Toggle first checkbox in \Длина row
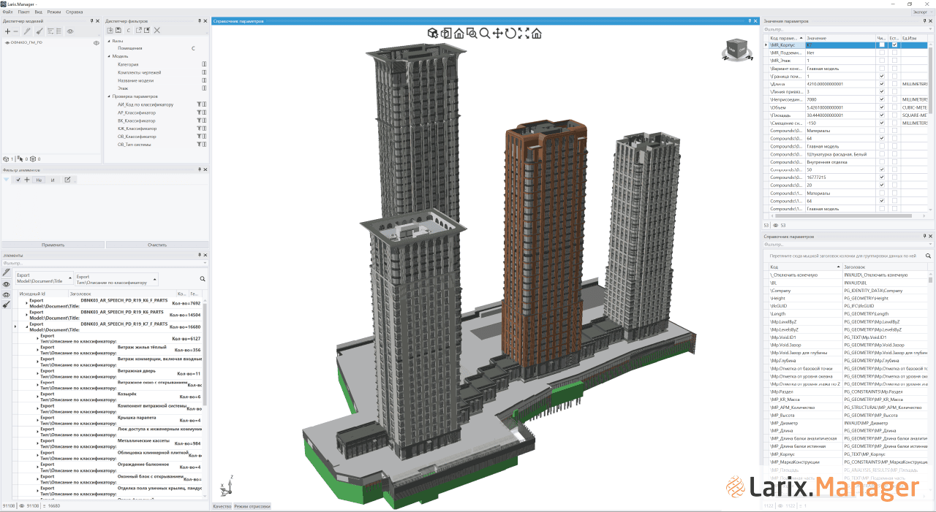The image size is (936, 512). pyautogui.click(x=882, y=84)
